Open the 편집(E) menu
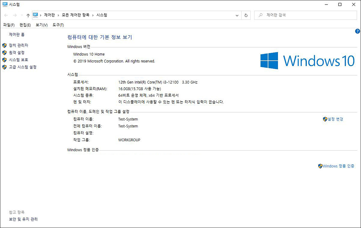This screenshot has width=361, height=228. click(x=25, y=25)
